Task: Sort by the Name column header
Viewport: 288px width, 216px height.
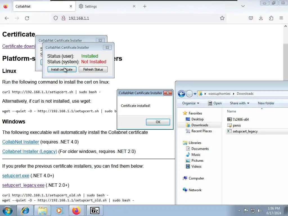Action: [231, 111]
